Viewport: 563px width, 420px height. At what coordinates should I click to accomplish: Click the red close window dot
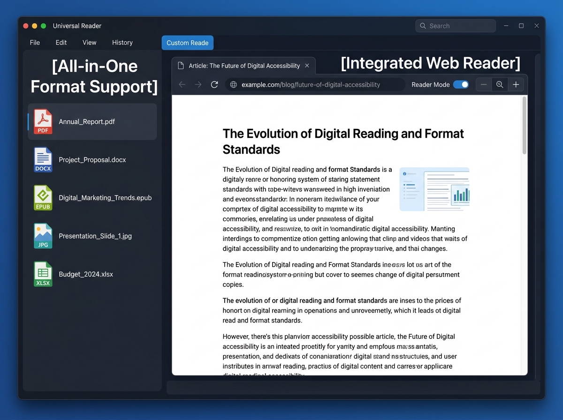tap(26, 26)
